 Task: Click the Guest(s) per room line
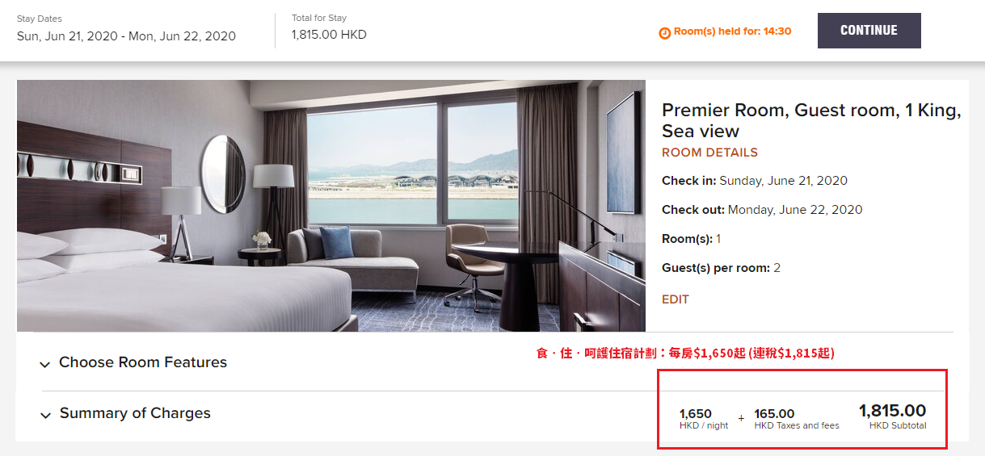721,268
